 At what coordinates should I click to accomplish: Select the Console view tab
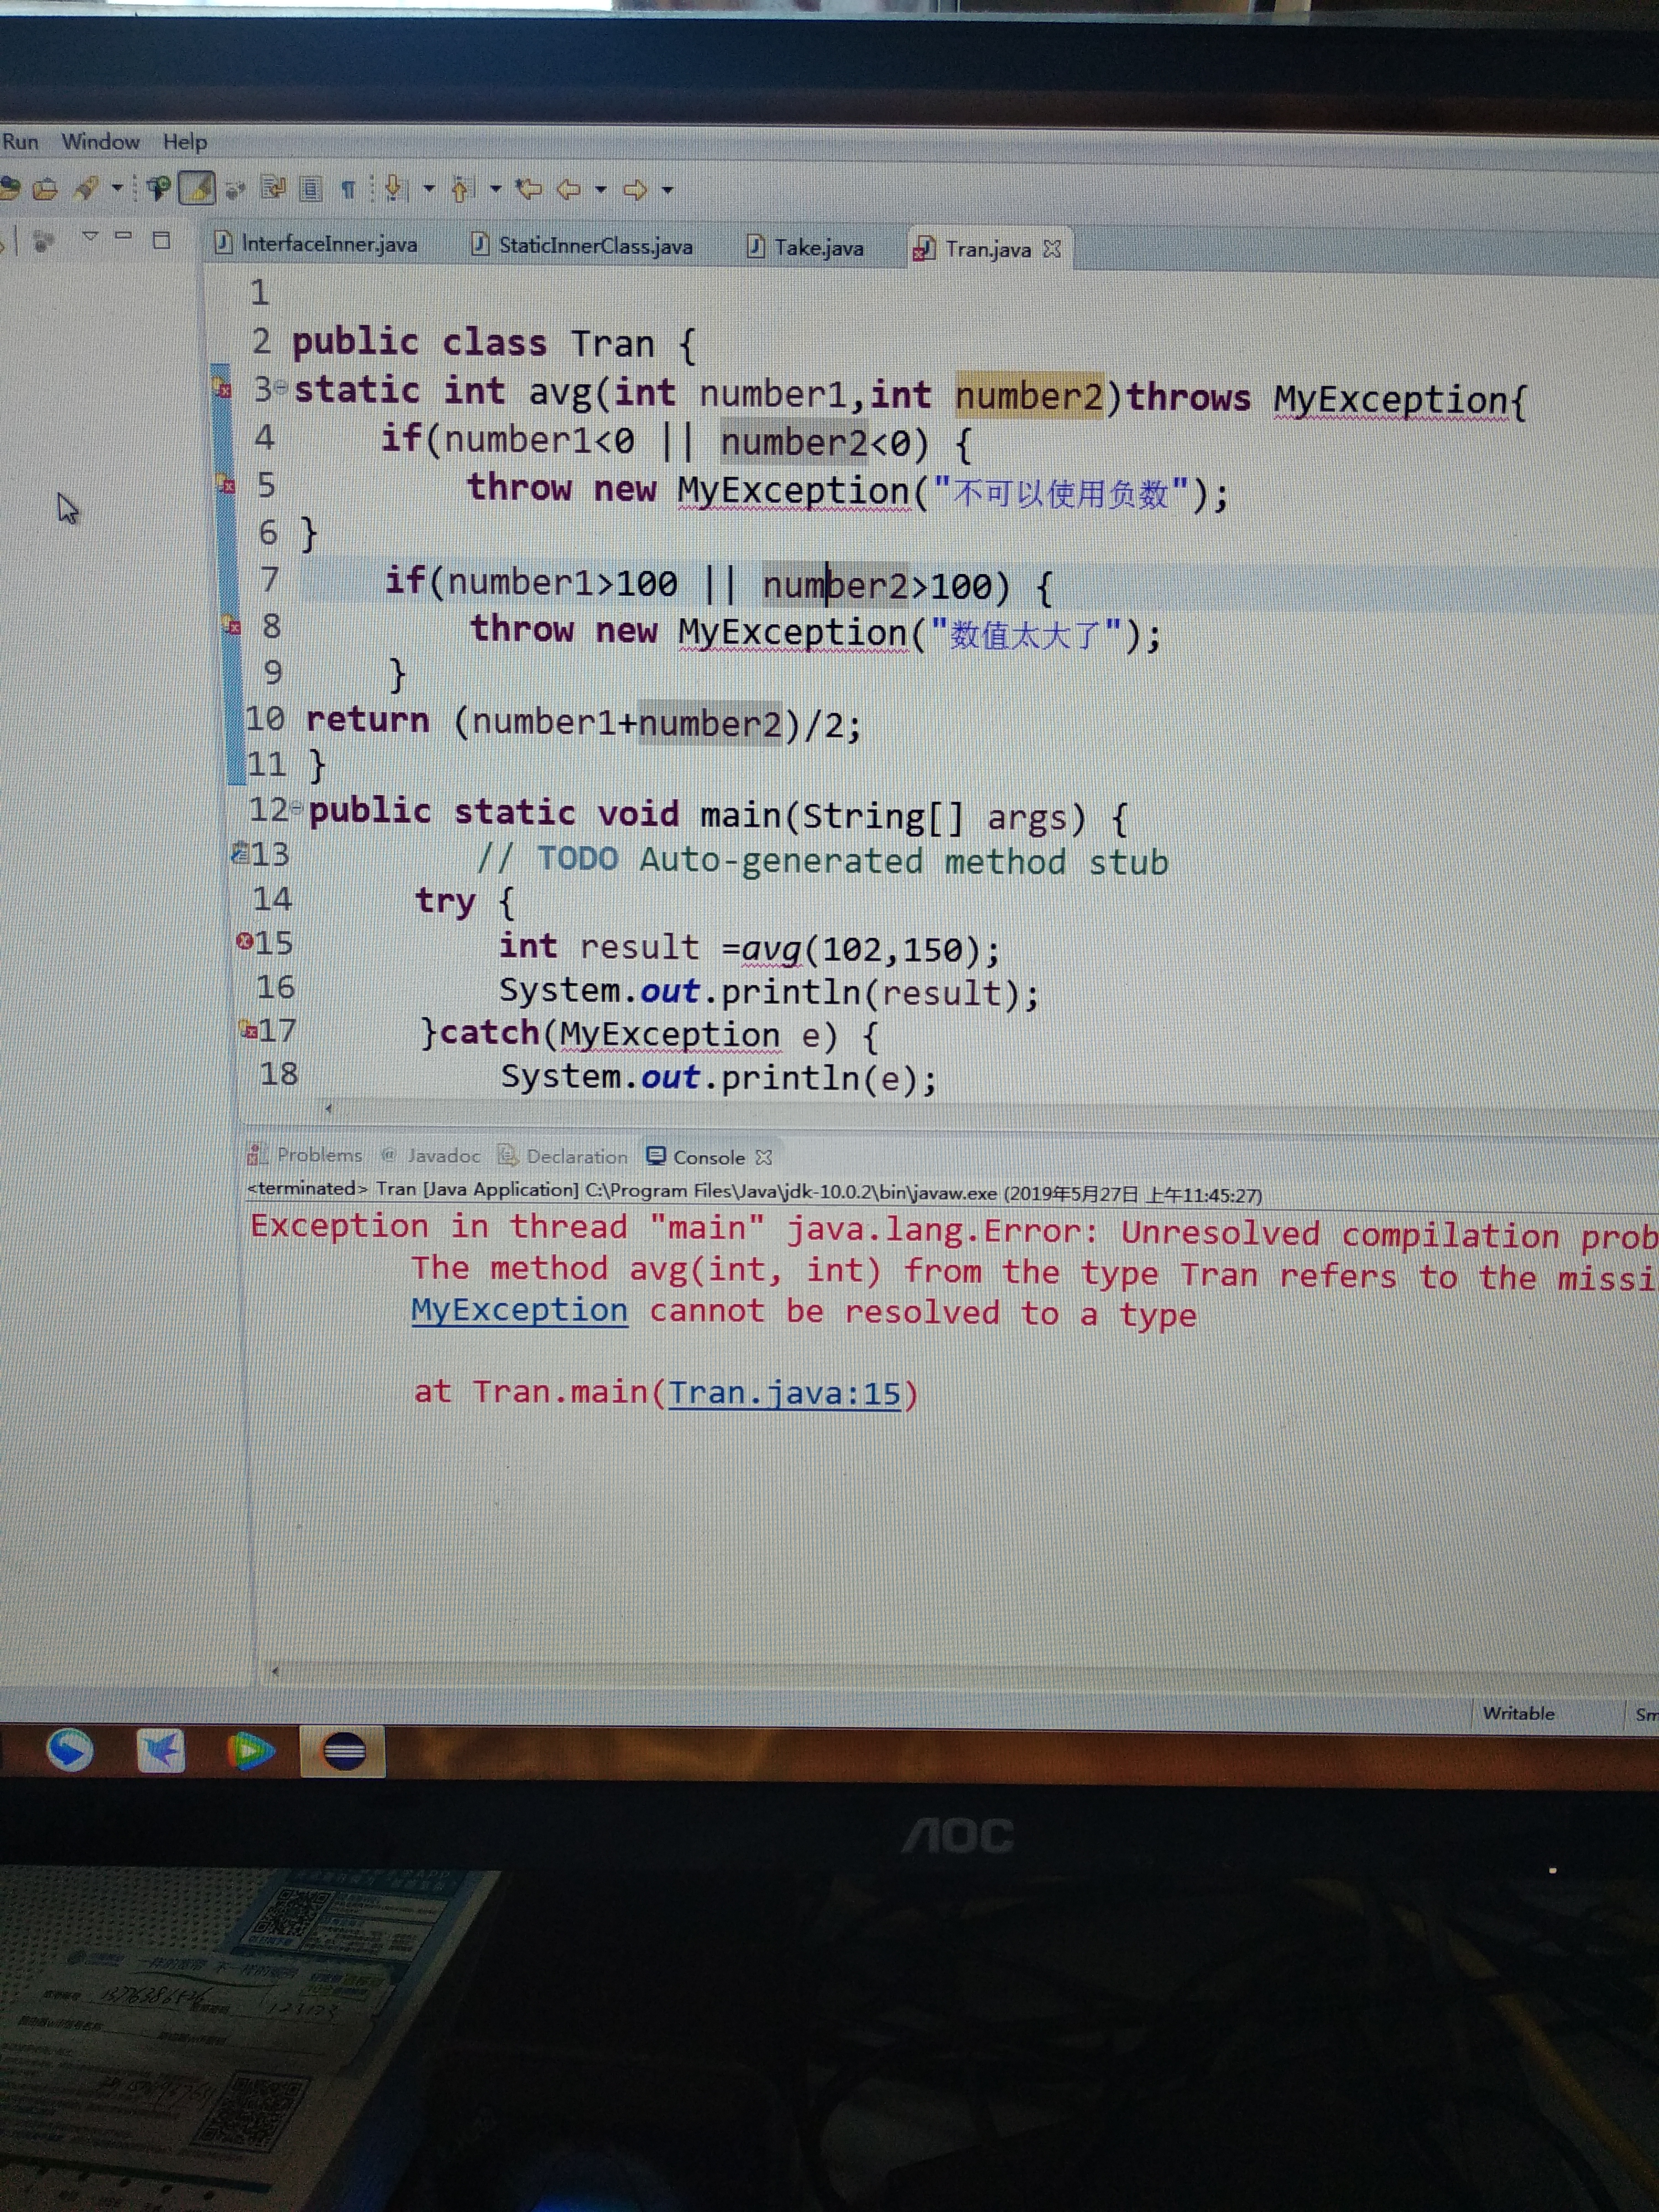696,1157
